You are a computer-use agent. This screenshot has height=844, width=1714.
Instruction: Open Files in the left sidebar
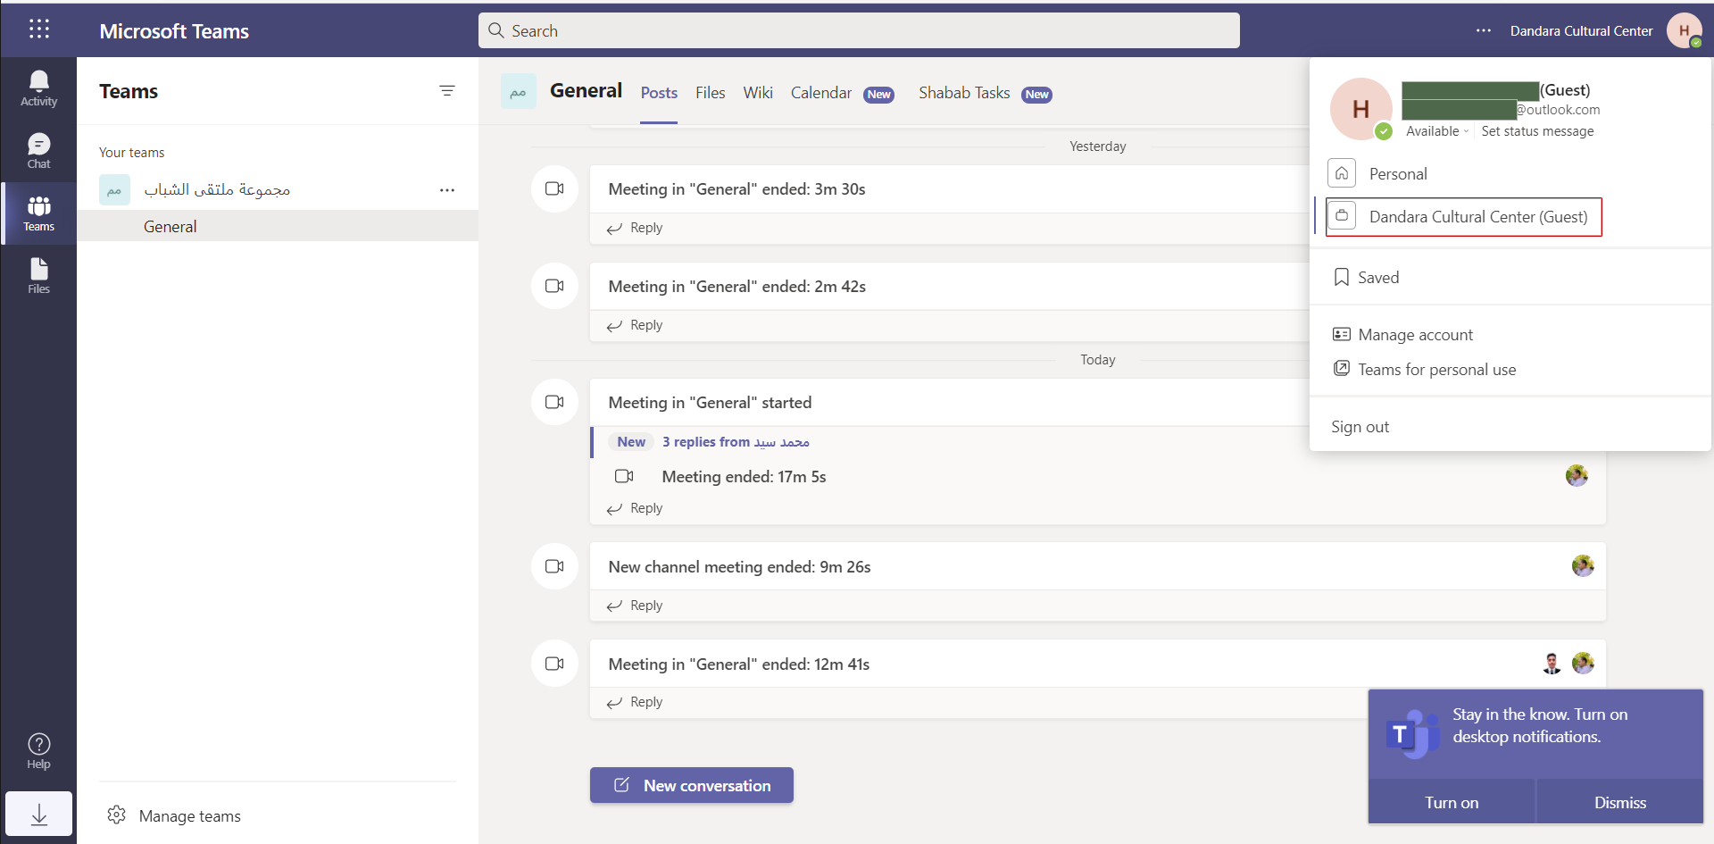[38, 276]
